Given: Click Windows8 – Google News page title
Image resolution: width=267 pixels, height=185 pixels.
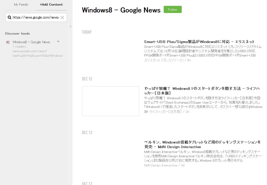Looking at the screenshot, I should pos(121,10).
